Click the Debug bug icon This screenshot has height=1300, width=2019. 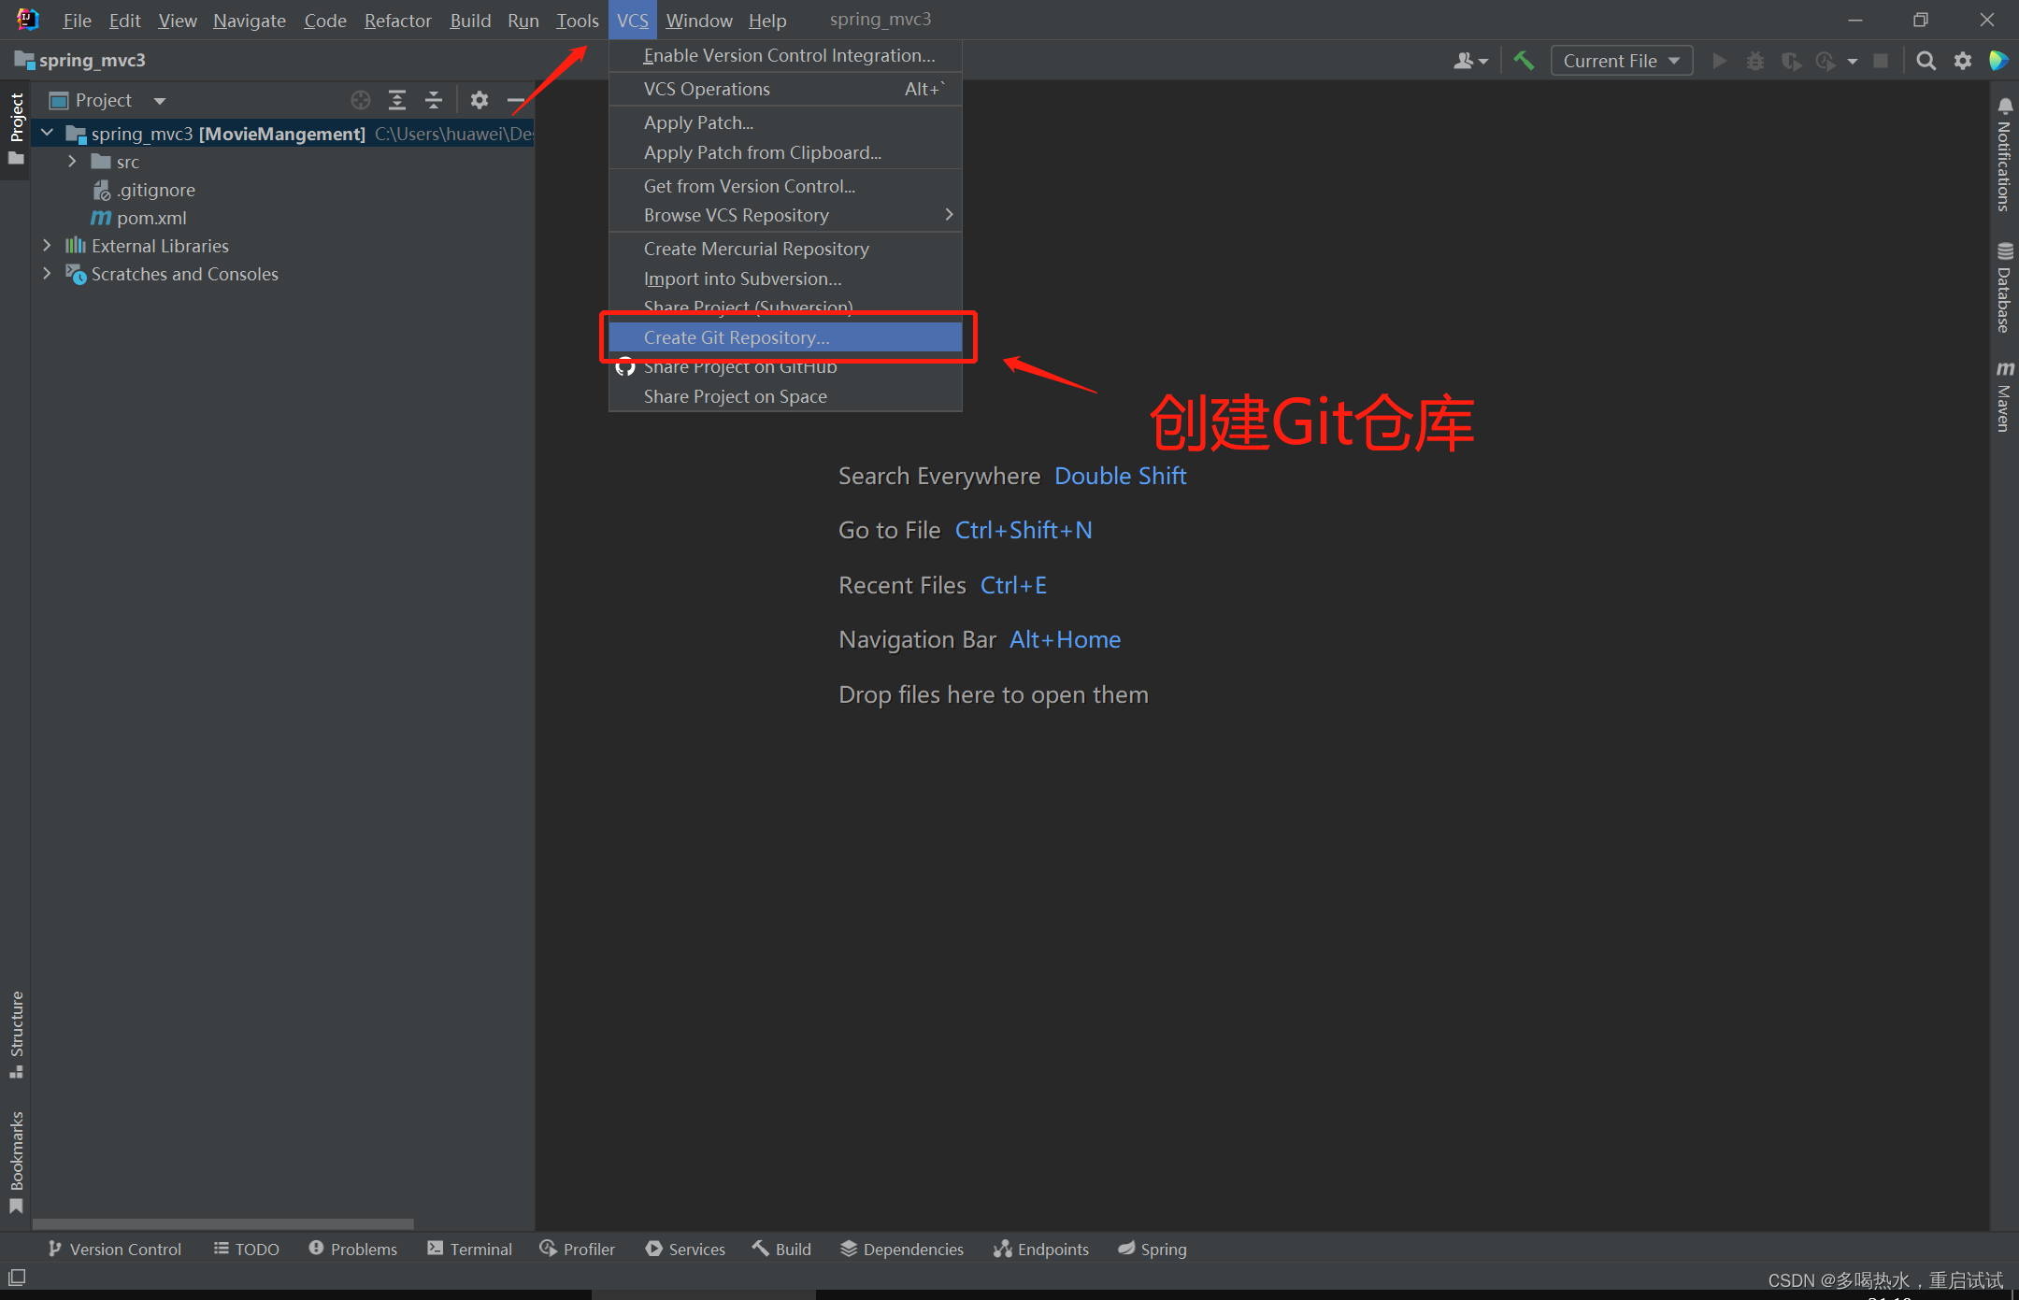tap(1755, 61)
